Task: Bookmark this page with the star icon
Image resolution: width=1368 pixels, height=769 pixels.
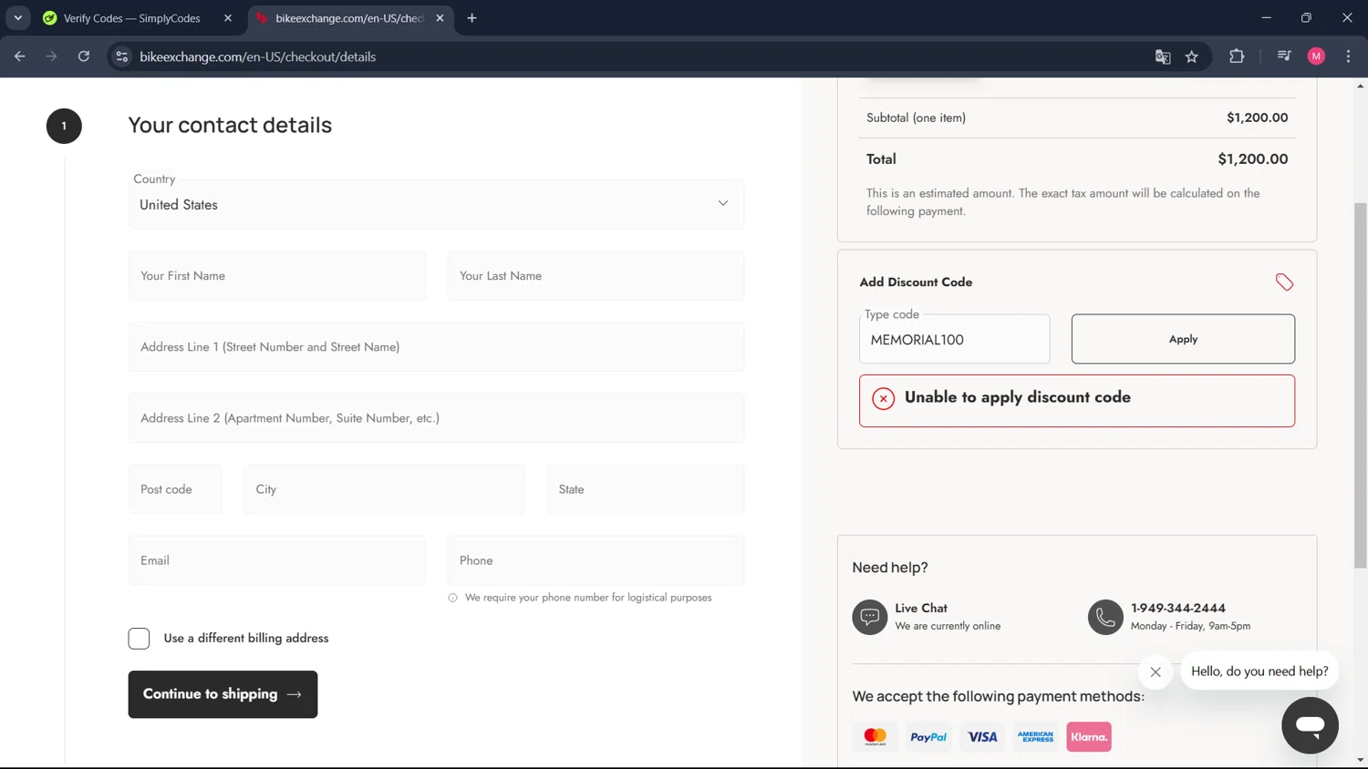Action: point(1192,56)
